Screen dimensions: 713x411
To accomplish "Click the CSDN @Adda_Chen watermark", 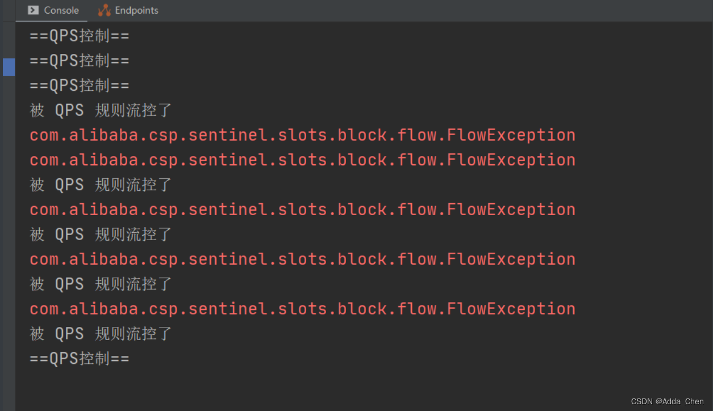I will point(667,401).
